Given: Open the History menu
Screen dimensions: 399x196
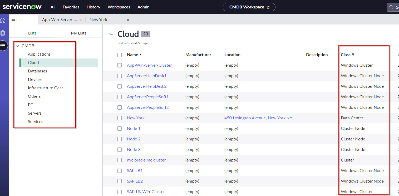Looking at the screenshot, I should click(x=93, y=7).
